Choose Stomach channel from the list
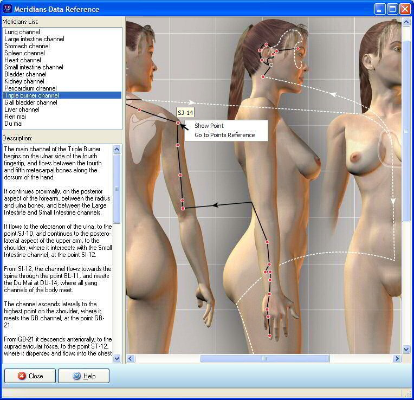 (x=27, y=46)
